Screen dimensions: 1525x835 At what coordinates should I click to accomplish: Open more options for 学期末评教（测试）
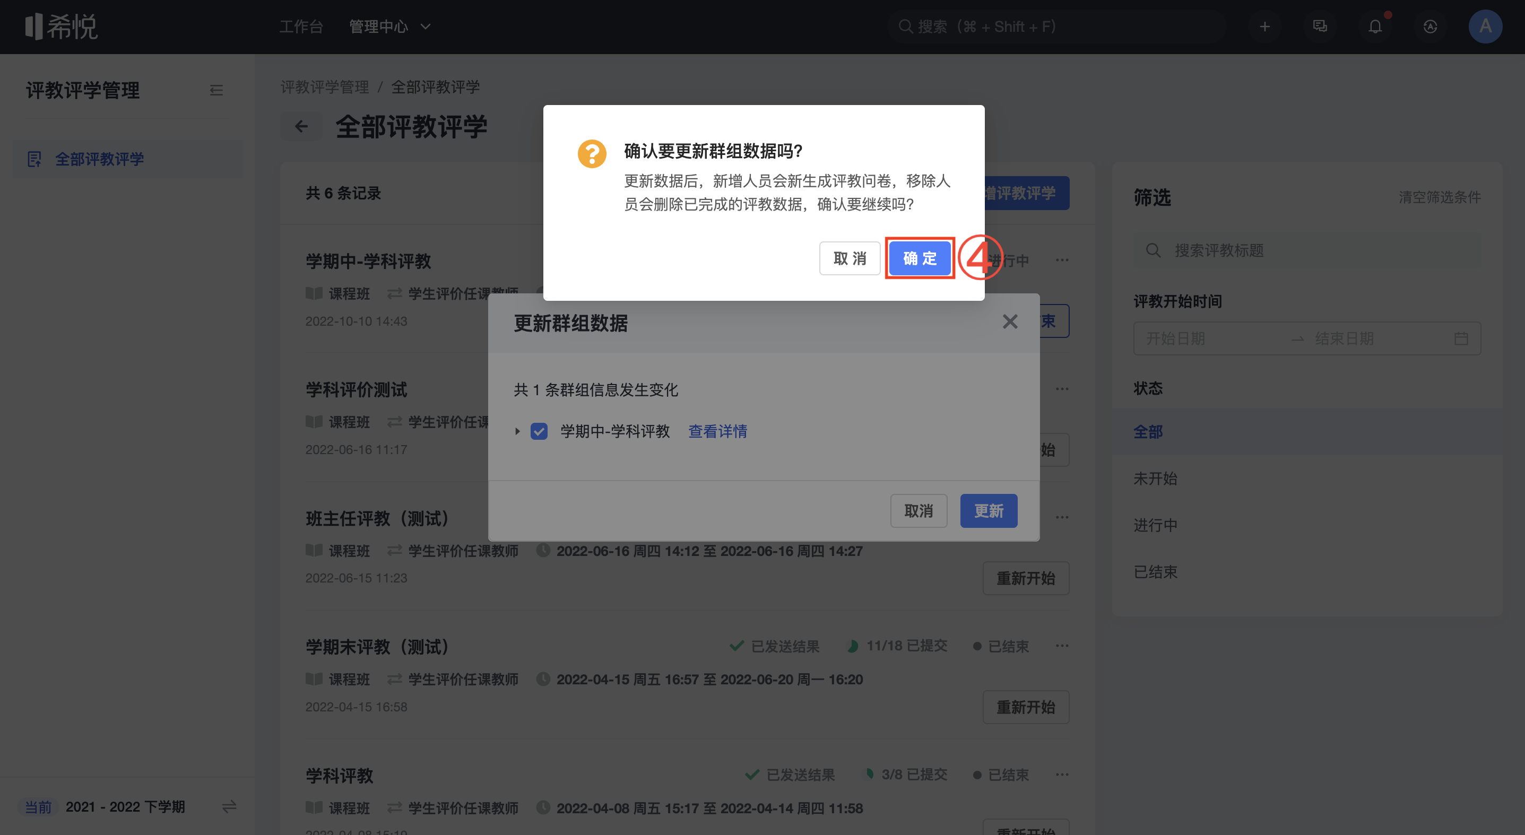tap(1062, 646)
